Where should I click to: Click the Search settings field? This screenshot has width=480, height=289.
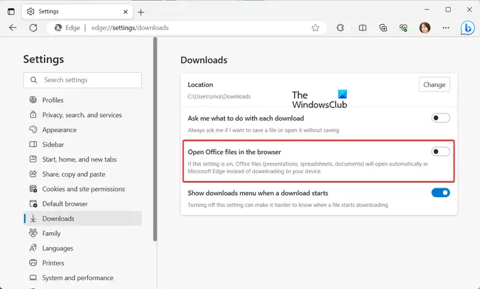click(x=82, y=80)
